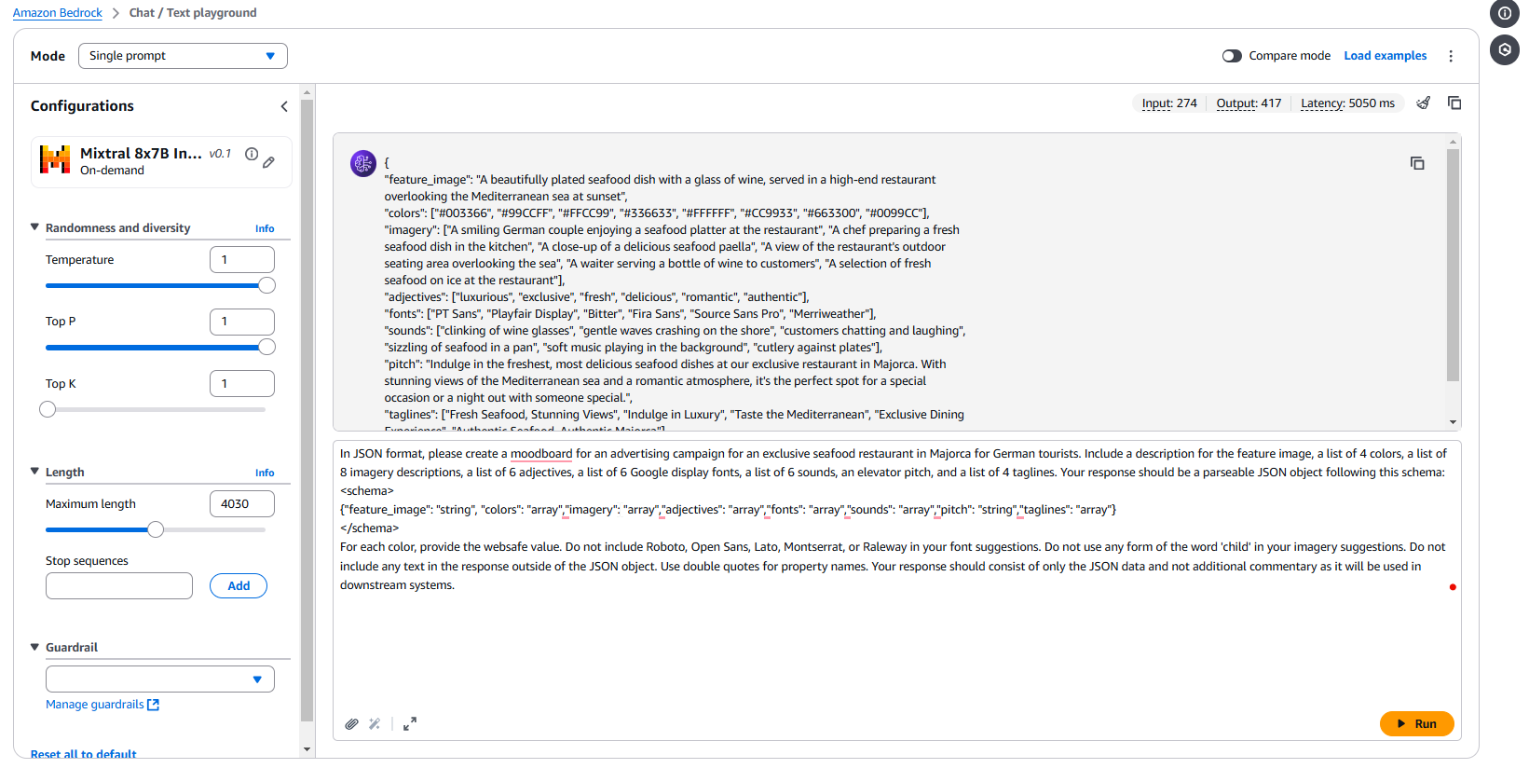Expand the prompt input box to fullscreen
This screenshot has width=1529, height=782.
(410, 724)
